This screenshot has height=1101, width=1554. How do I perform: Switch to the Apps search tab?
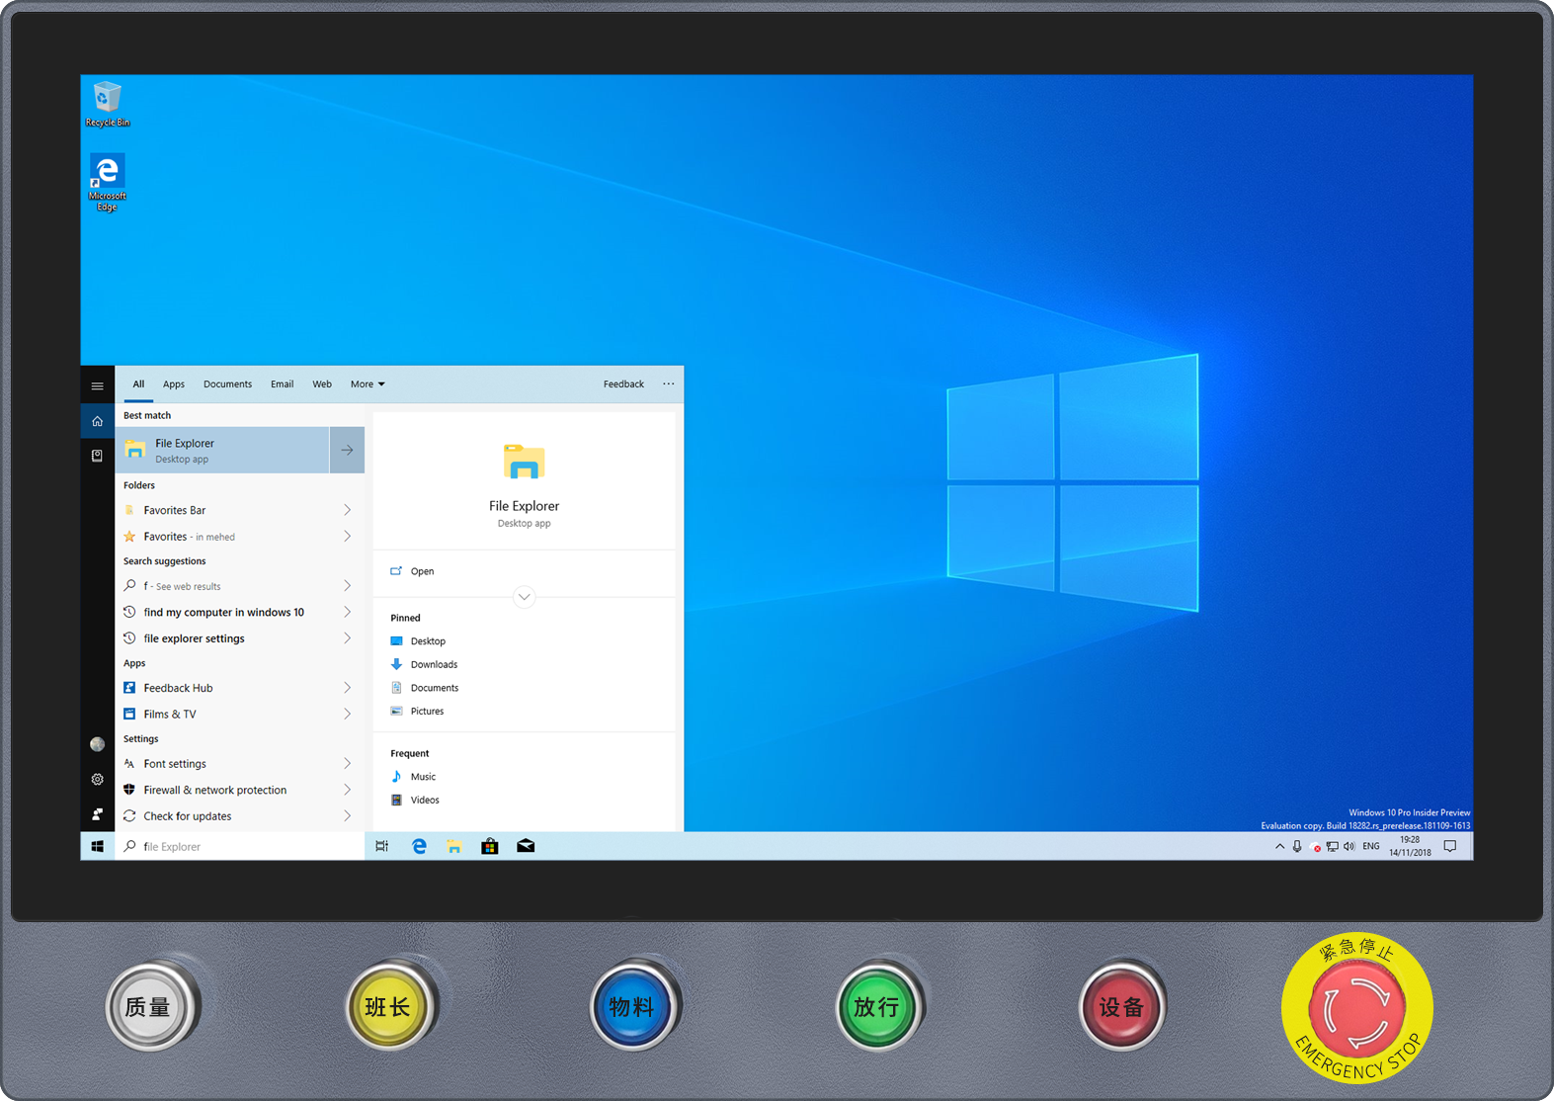tap(174, 384)
